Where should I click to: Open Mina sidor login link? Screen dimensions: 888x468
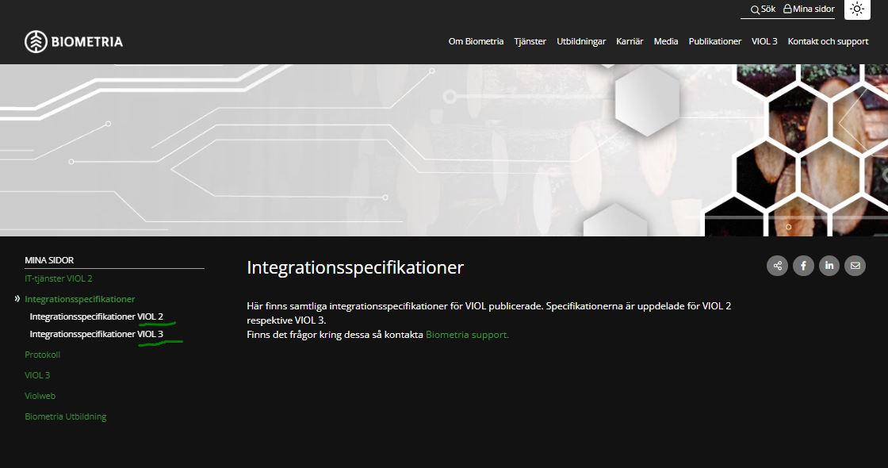coord(809,9)
